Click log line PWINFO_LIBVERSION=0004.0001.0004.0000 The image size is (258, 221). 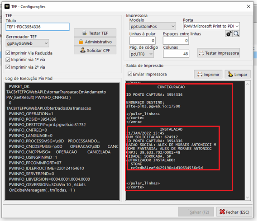(49, 179)
